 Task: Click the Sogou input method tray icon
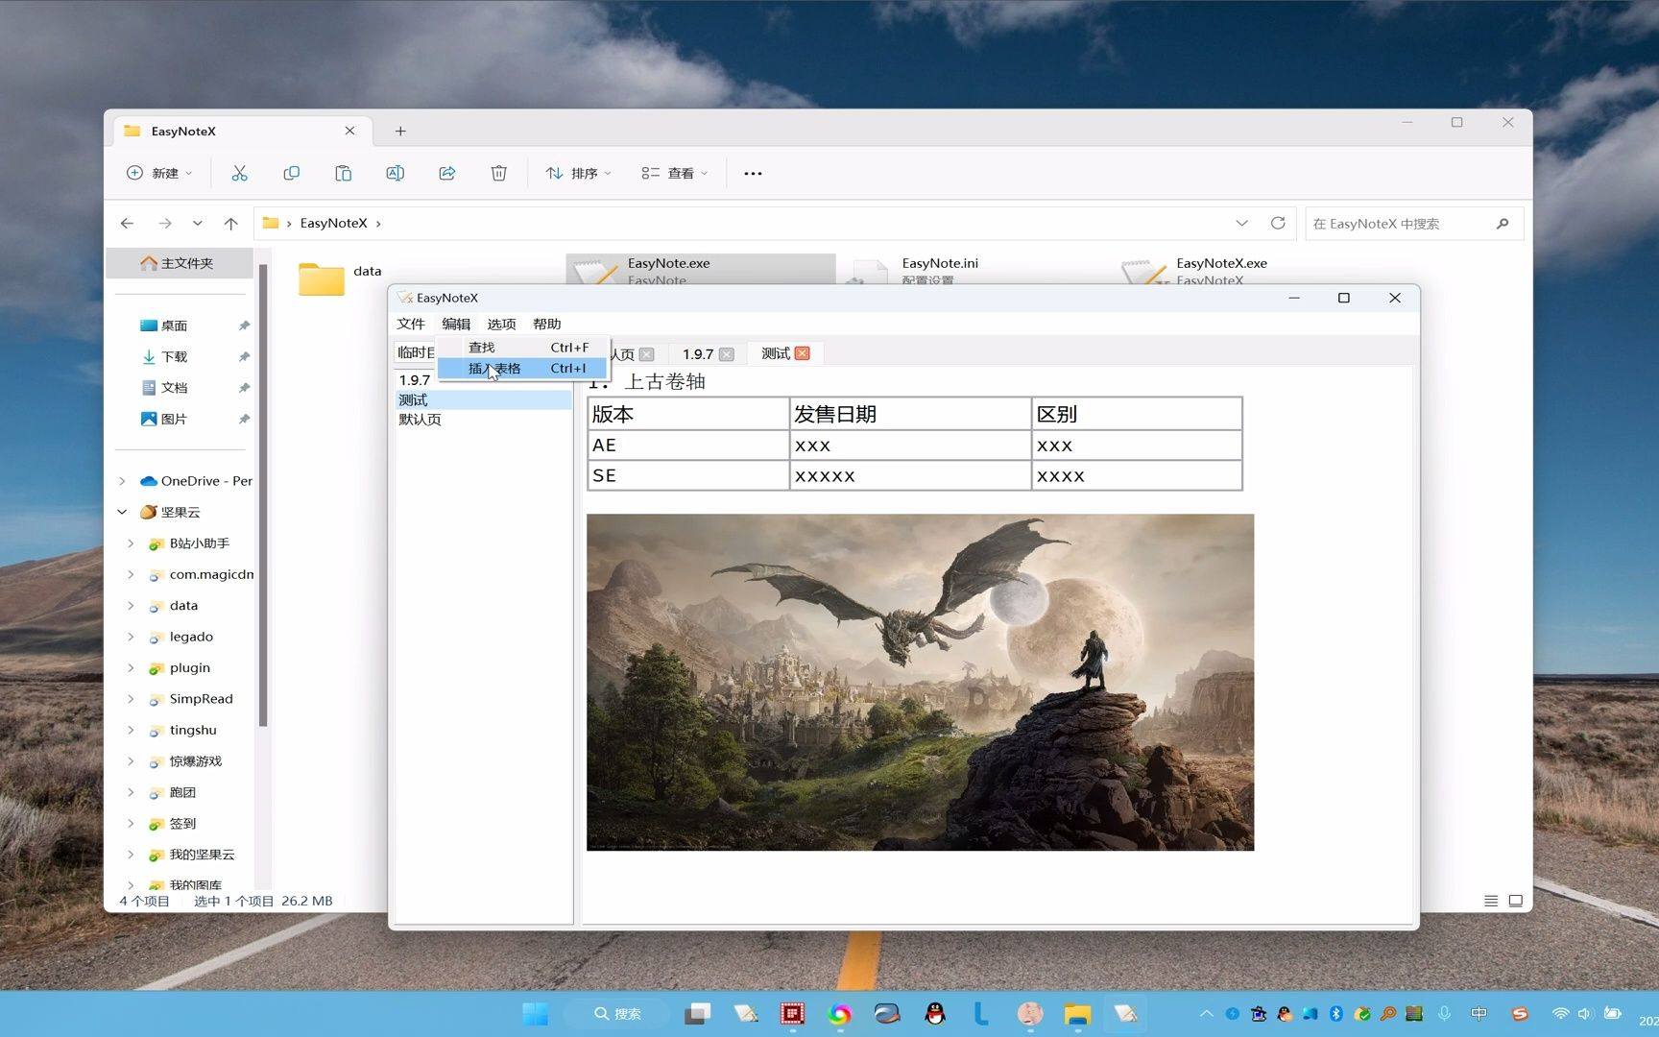coord(1519,1013)
